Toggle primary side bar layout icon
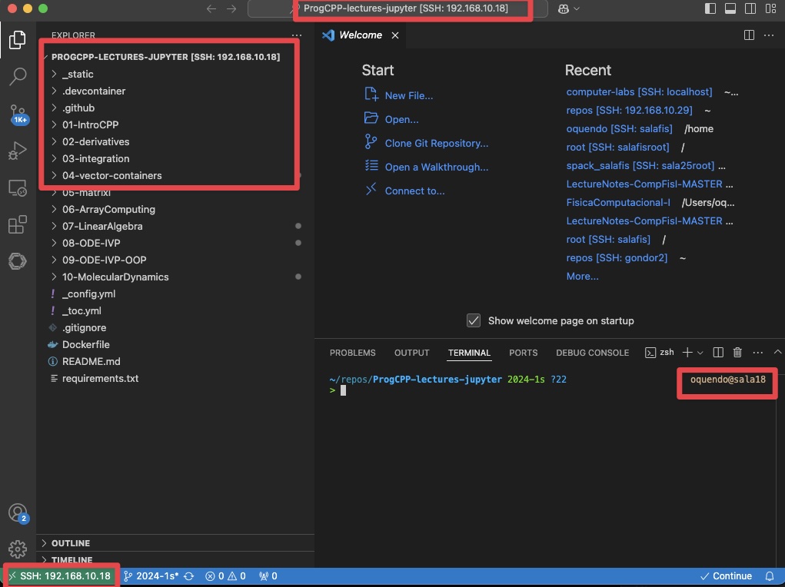This screenshot has height=587, width=785. coord(710,8)
